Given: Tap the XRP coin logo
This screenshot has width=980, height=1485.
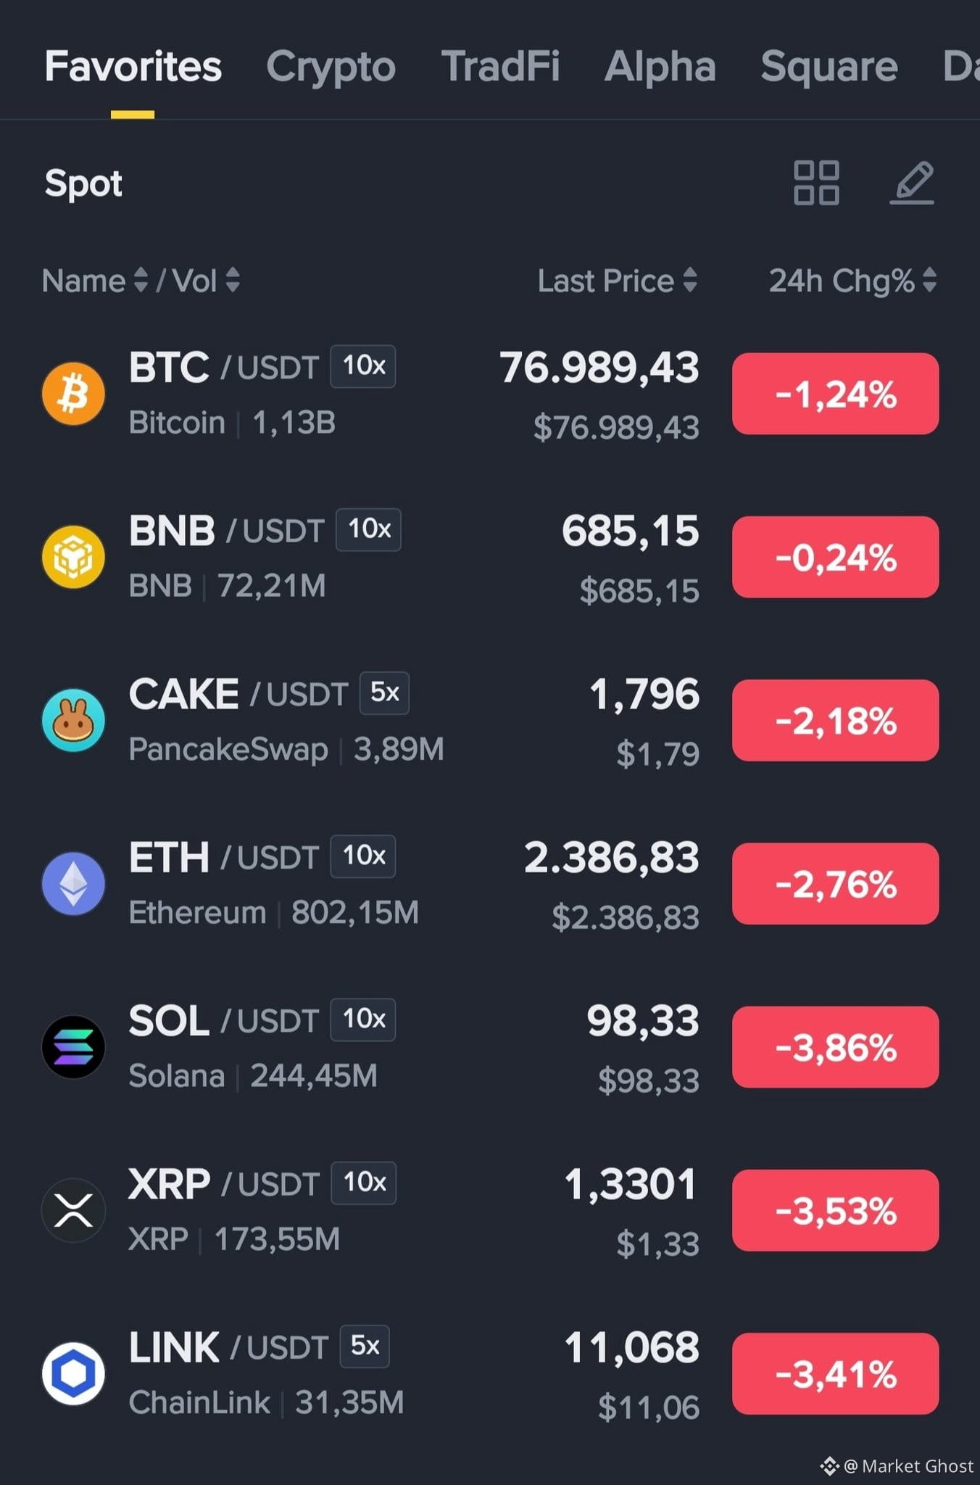Looking at the screenshot, I should point(73,1210).
